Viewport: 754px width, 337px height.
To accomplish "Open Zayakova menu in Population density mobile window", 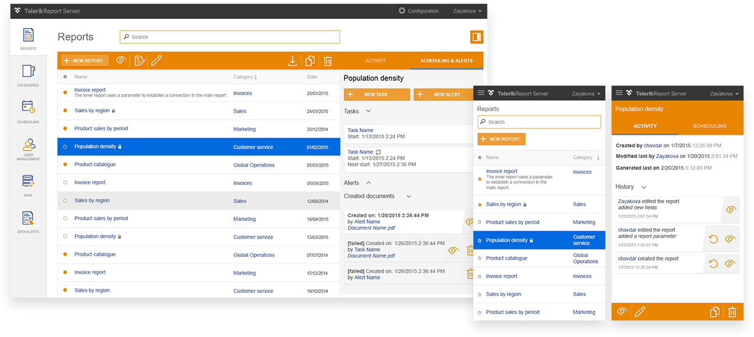I will (x=725, y=94).
